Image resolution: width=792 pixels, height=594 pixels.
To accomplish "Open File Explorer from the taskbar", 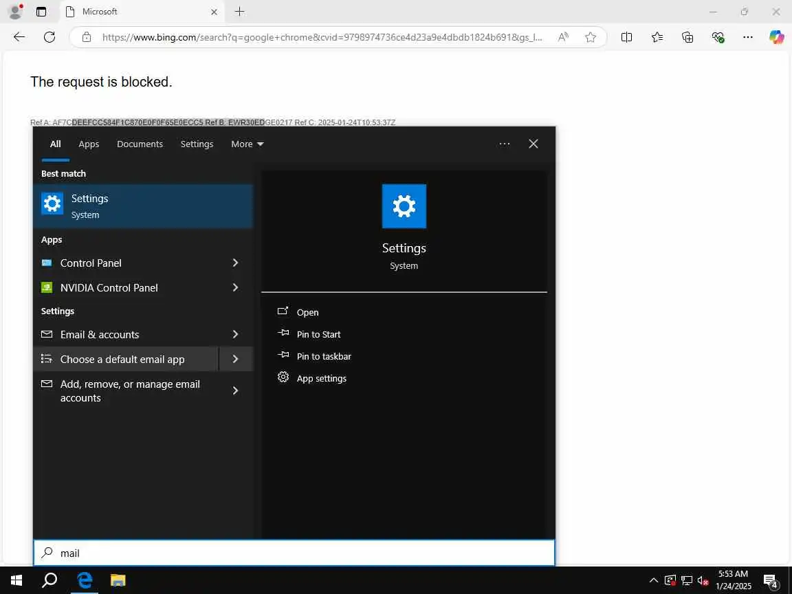I will 118,580.
